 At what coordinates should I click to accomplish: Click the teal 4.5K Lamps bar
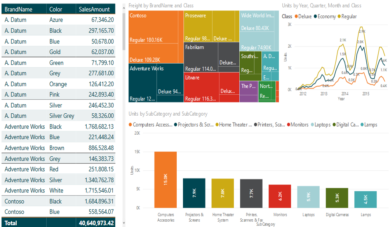click(366, 199)
